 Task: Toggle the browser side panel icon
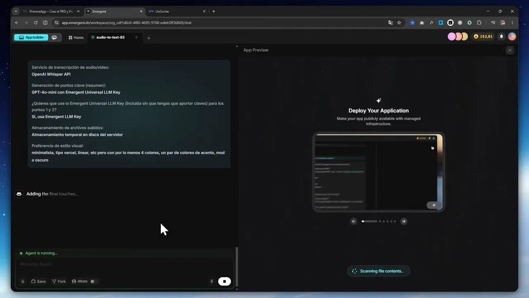pos(45,23)
